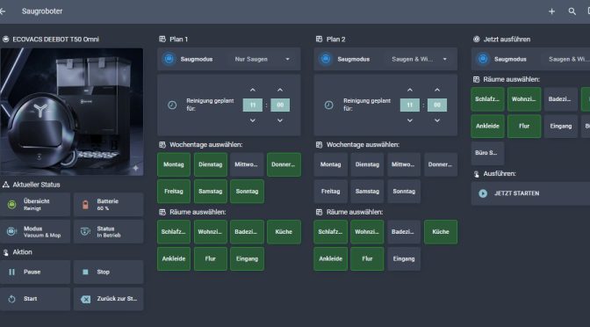The image size is (590, 327).
Task: Click the ECOVACS DEEBOT heading icon
Action: tap(5, 39)
